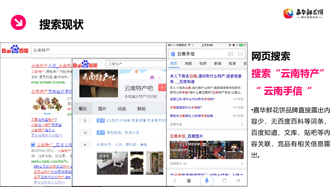The height and width of the screenshot is (187, 333).
Task: Open the 云南特产_百度文库 result link
Action: [x=54, y=145]
